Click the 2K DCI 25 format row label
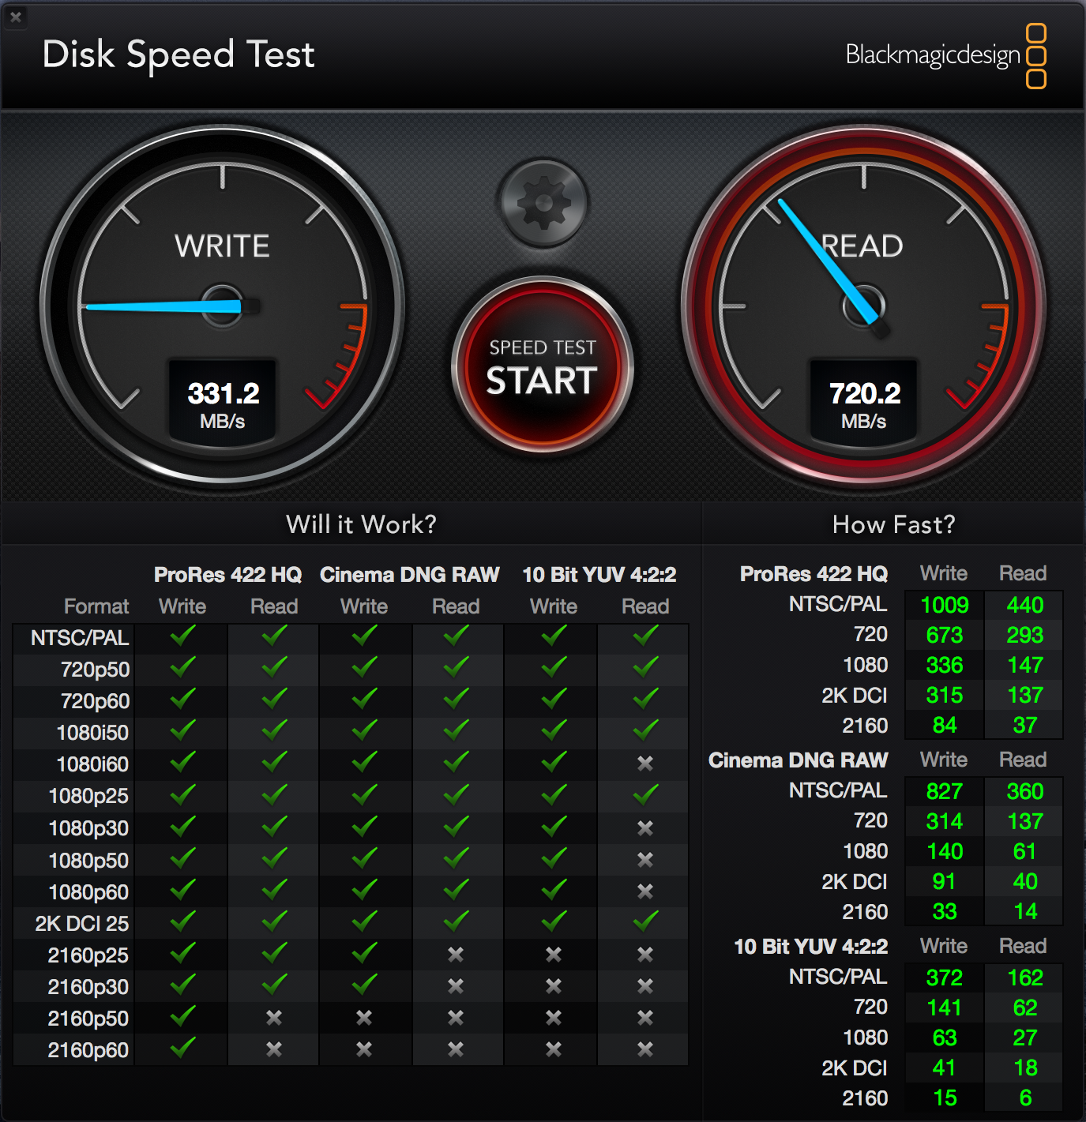Screen dimensions: 1086x1122 click(x=82, y=924)
